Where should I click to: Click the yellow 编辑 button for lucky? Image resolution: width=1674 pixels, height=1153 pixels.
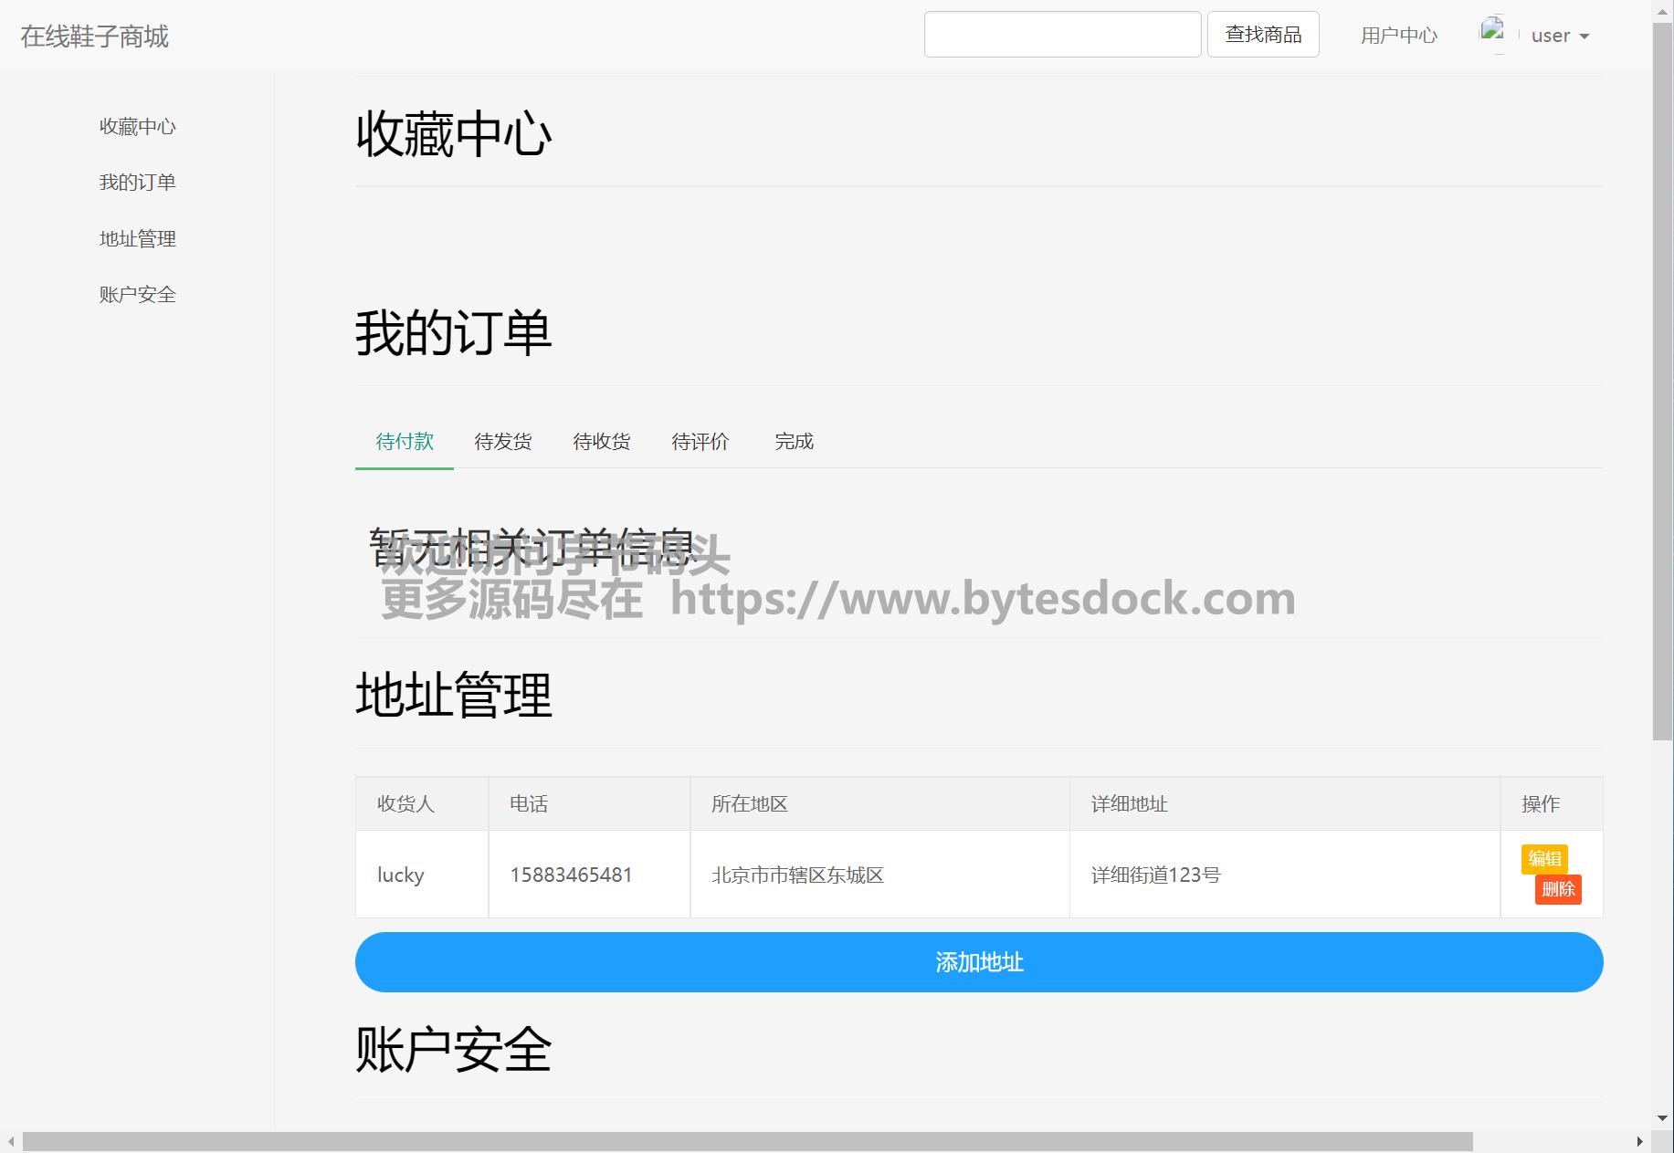[x=1544, y=859]
